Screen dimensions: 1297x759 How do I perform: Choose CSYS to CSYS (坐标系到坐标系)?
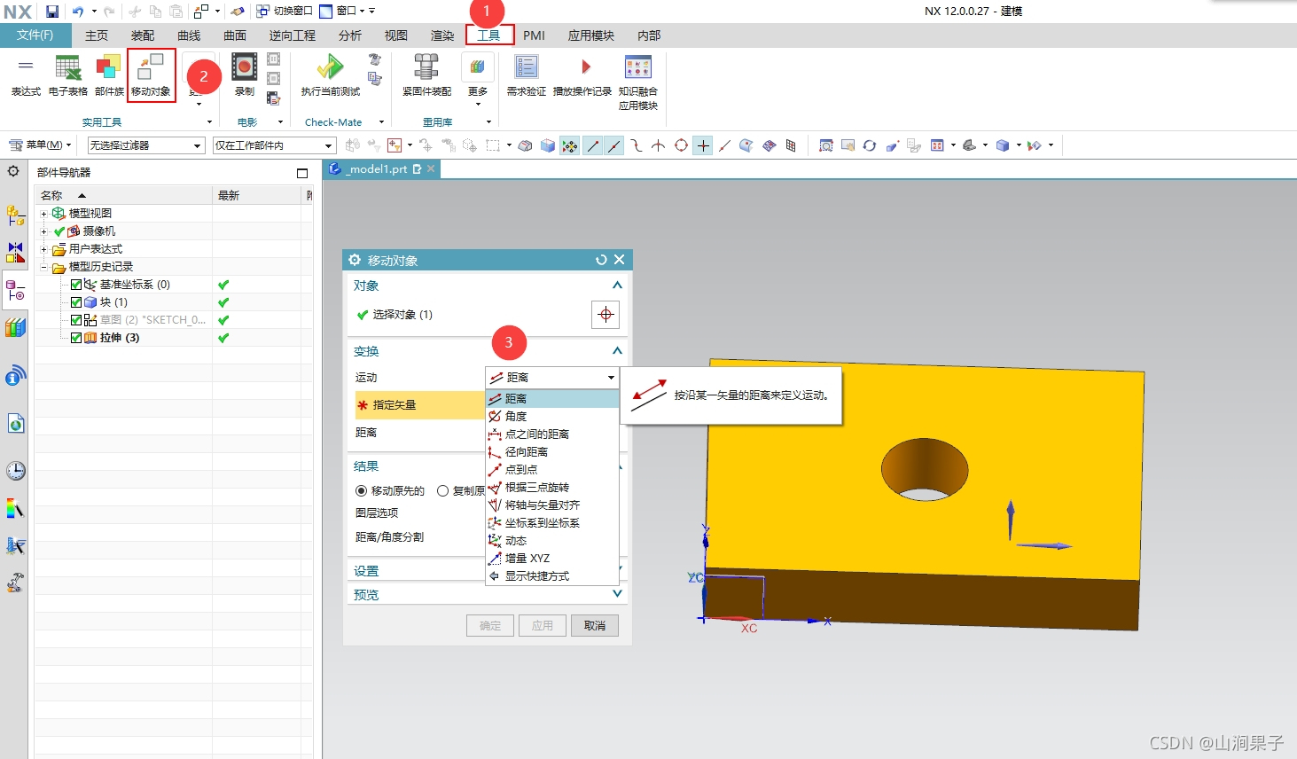[552, 523]
